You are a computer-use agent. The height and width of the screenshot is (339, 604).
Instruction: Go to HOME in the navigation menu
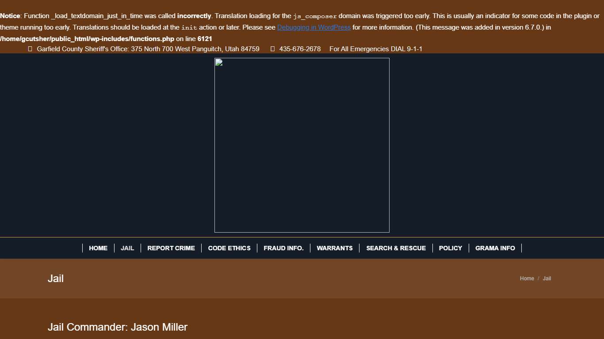click(x=98, y=248)
